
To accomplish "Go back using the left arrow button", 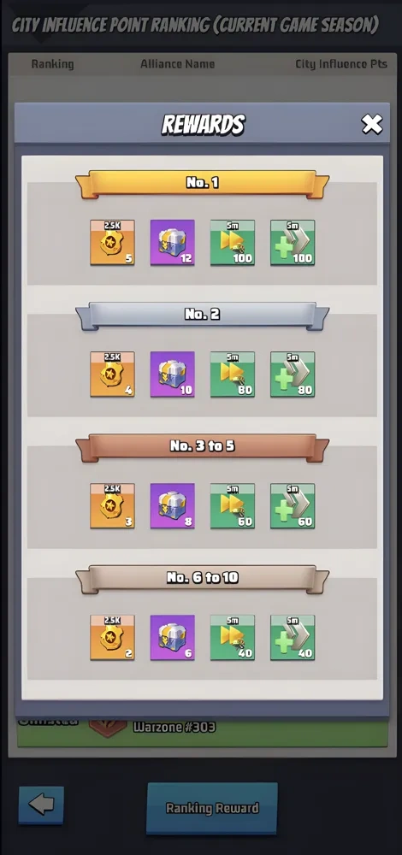I will pos(41,805).
